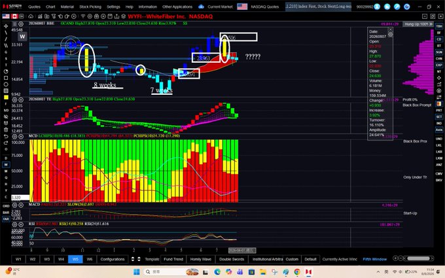Expand Hung Up 100% panel
445x278 pixels.
[x=418, y=24]
